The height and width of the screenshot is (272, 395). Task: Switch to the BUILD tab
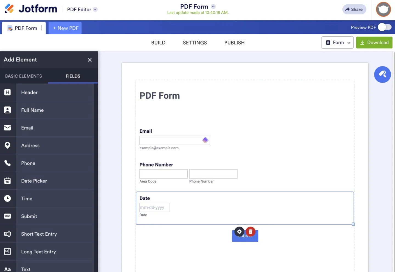[158, 43]
